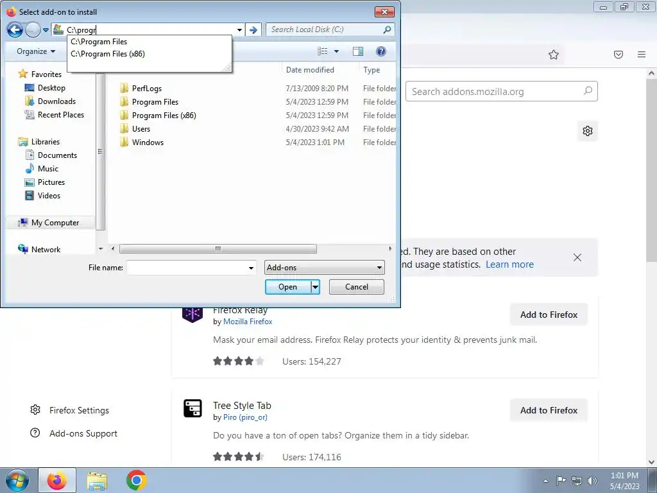Select Network in the navigation pane

[x=46, y=250]
